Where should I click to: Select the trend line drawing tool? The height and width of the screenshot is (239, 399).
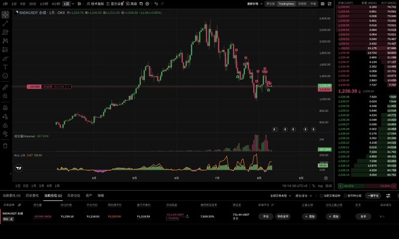(5, 23)
